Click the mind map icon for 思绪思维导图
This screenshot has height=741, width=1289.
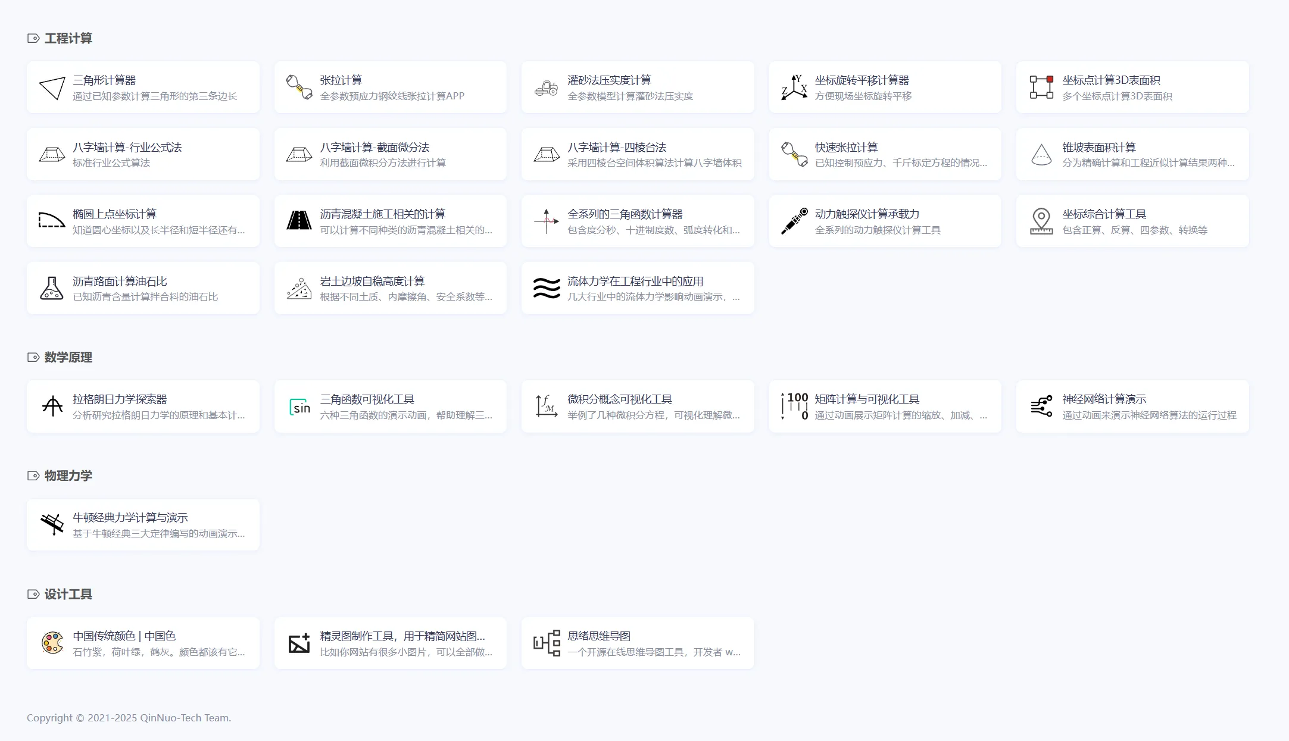coord(547,643)
